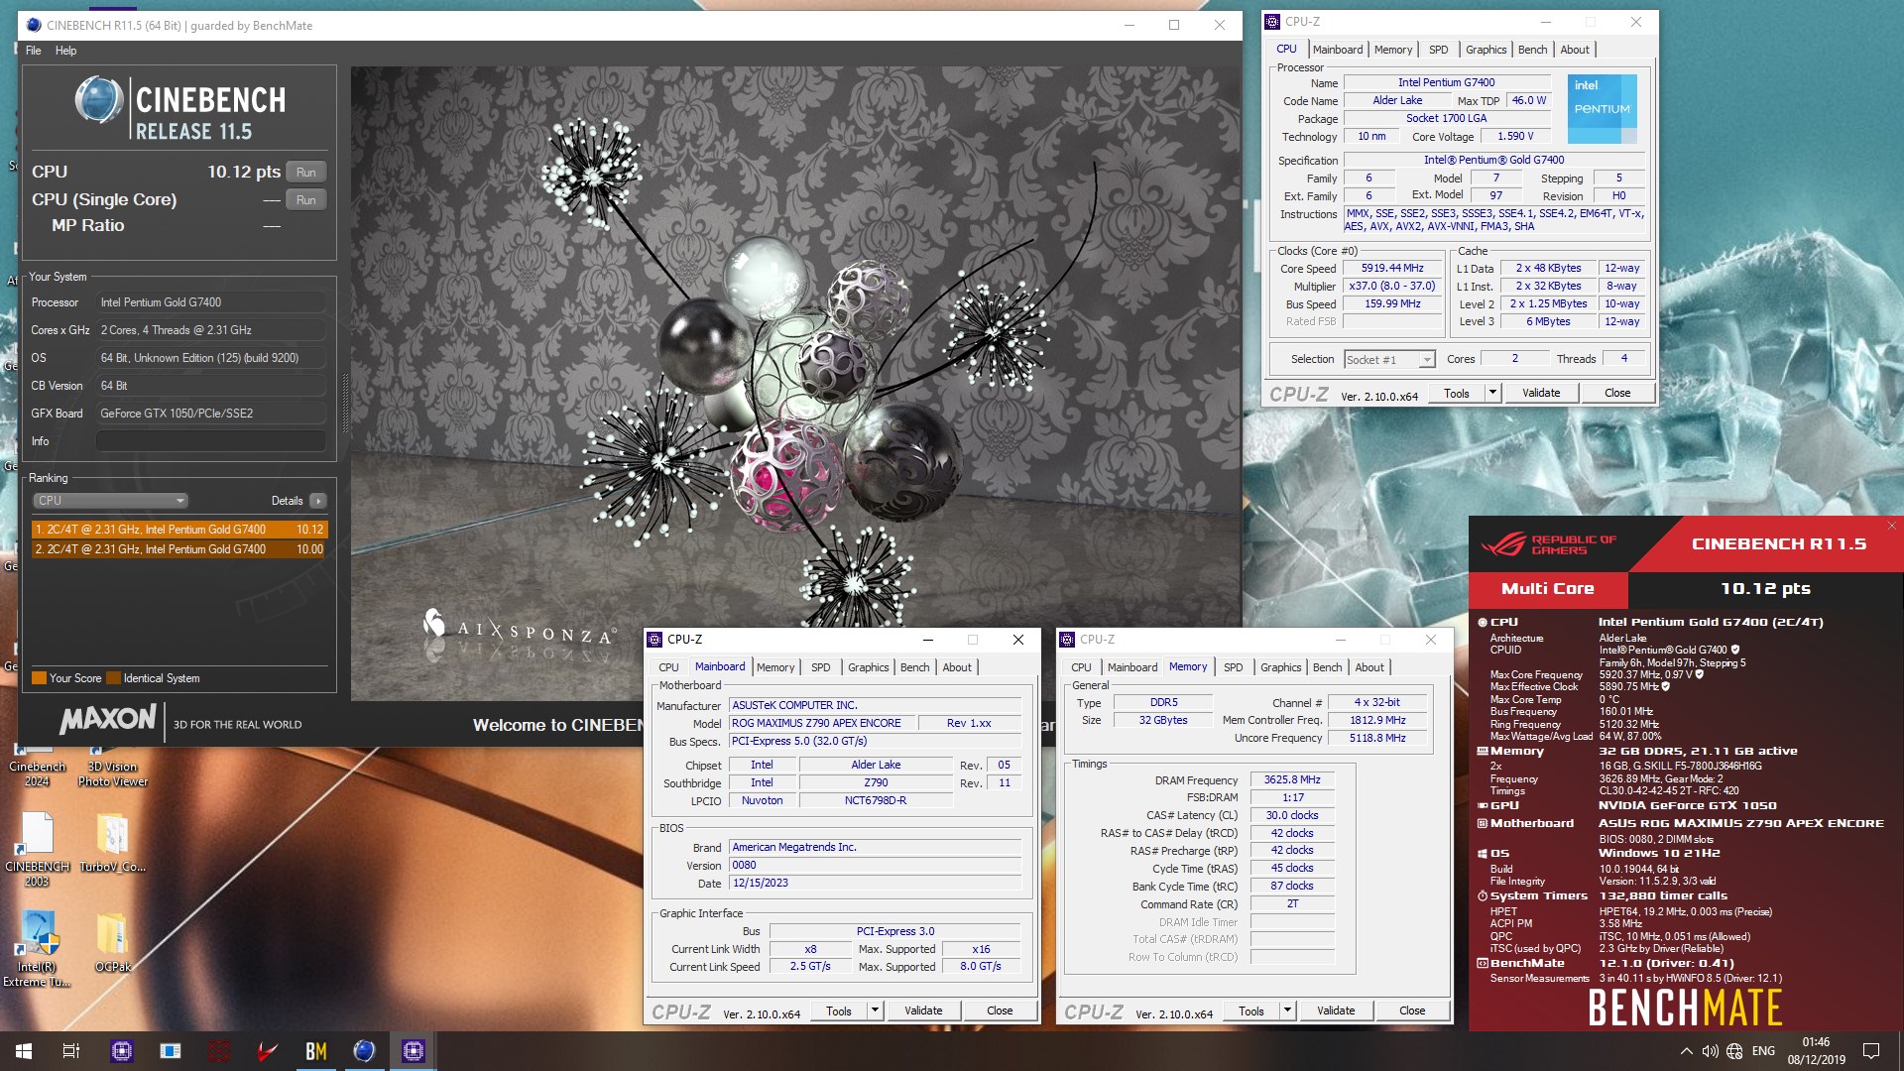1904x1071 pixels.
Task: Click the System Timers clock icon
Action: point(1483,895)
